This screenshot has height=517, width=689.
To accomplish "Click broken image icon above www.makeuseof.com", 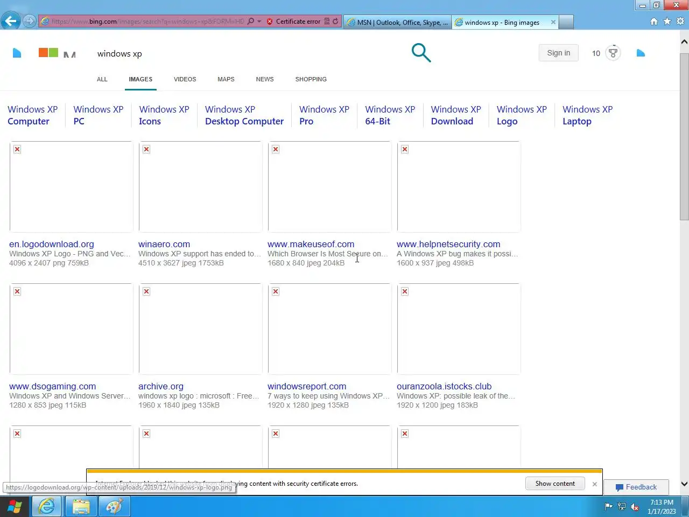I will pyautogui.click(x=276, y=149).
